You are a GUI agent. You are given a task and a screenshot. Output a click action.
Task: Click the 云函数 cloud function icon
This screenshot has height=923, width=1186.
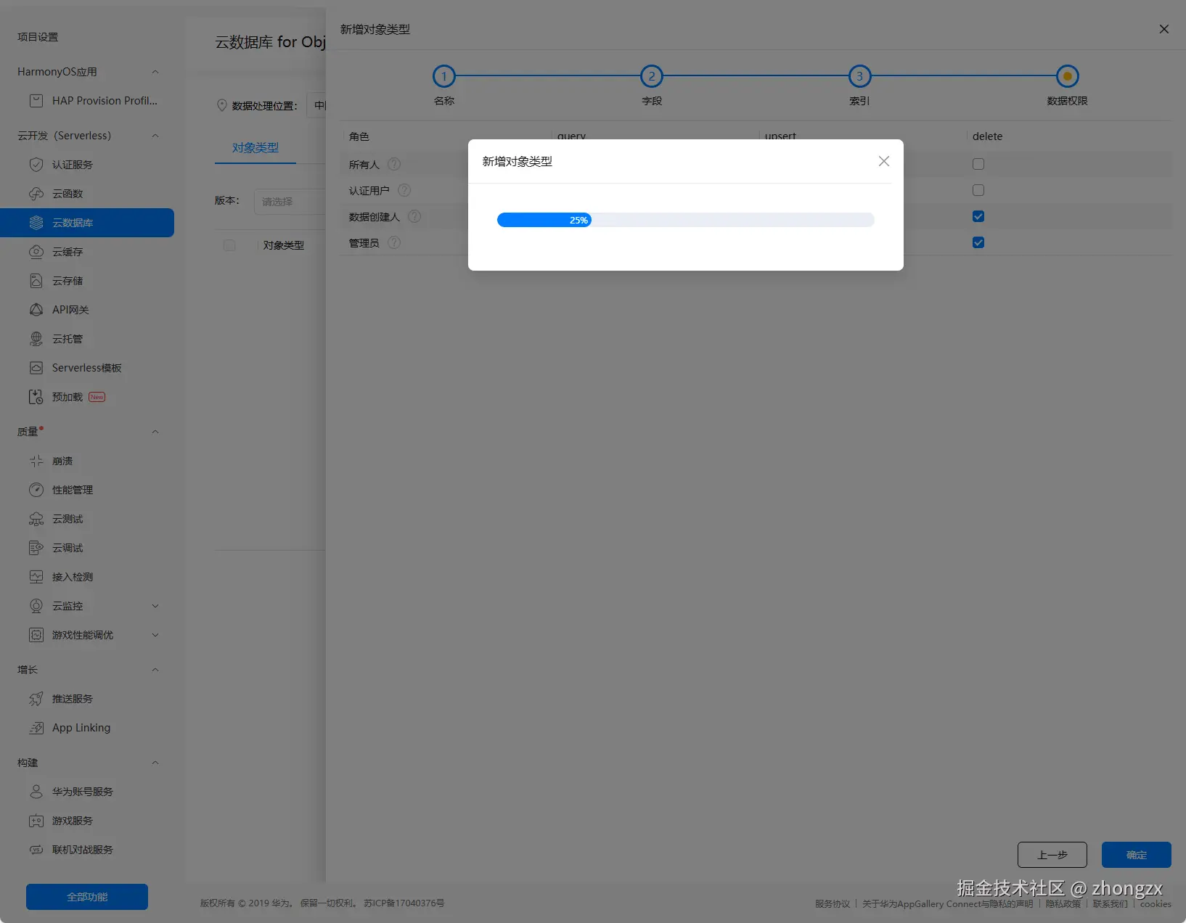[36, 194]
